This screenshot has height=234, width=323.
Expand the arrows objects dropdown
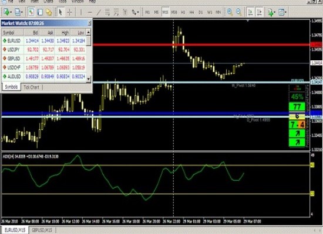(137, 12)
